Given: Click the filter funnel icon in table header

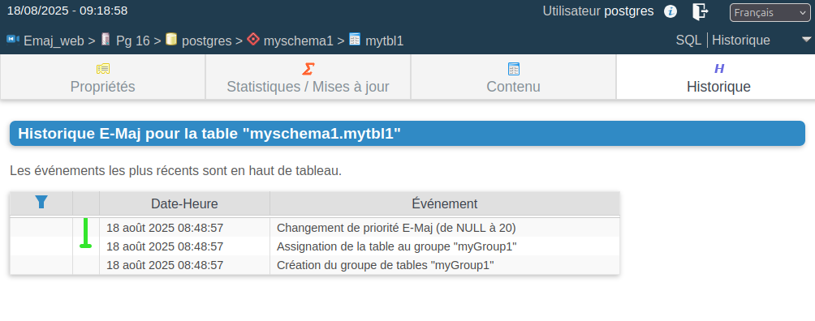Looking at the screenshot, I should click(x=41, y=202).
